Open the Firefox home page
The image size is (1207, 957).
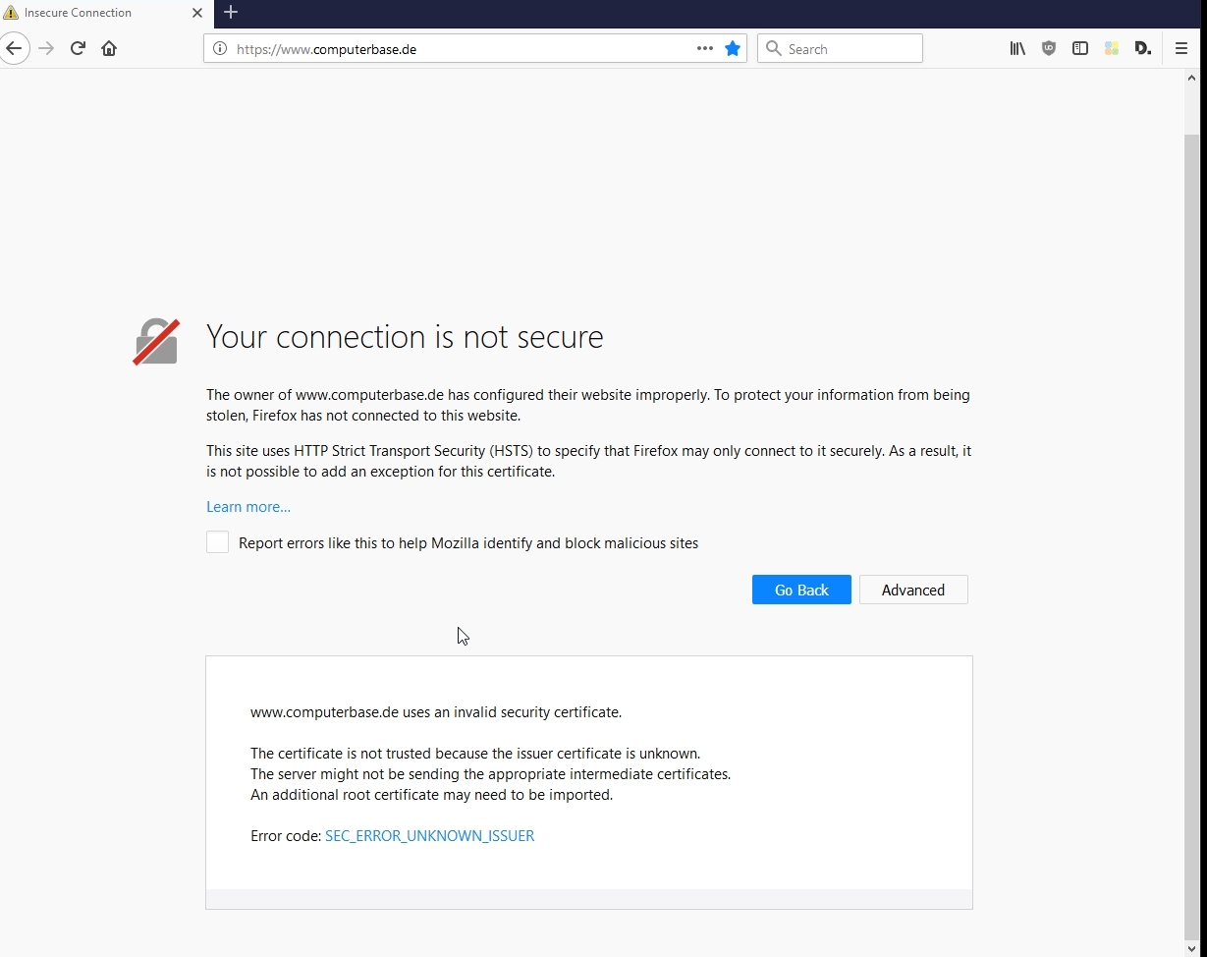coord(109,48)
